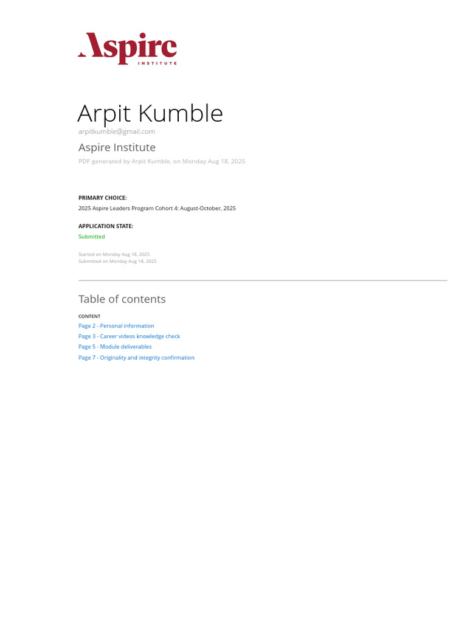The image size is (467, 623).
Task: Open Page 7 - Originality and integrity confirmation
Action: click(136, 358)
